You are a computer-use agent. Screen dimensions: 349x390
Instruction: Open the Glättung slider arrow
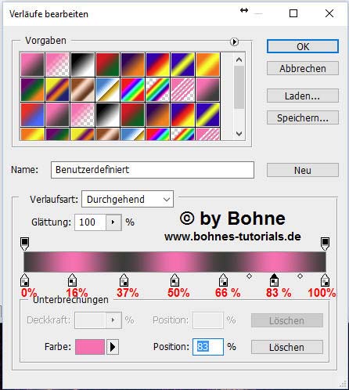(x=113, y=222)
